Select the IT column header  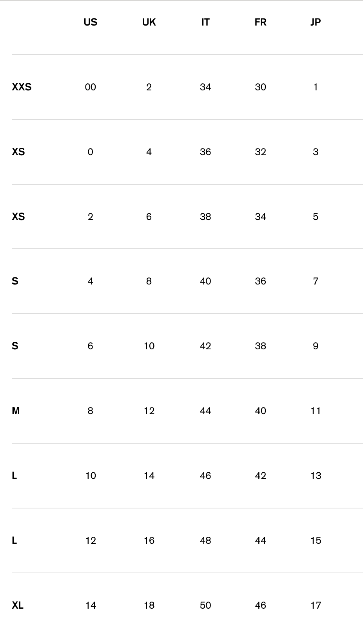click(205, 22)
